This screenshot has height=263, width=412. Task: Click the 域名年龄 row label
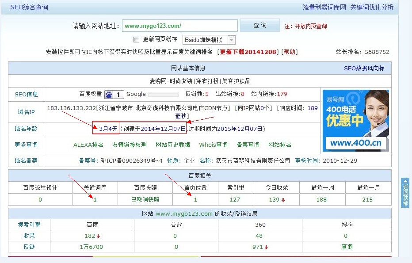26,129
